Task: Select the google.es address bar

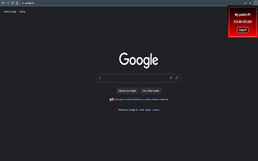Action: 132,3
